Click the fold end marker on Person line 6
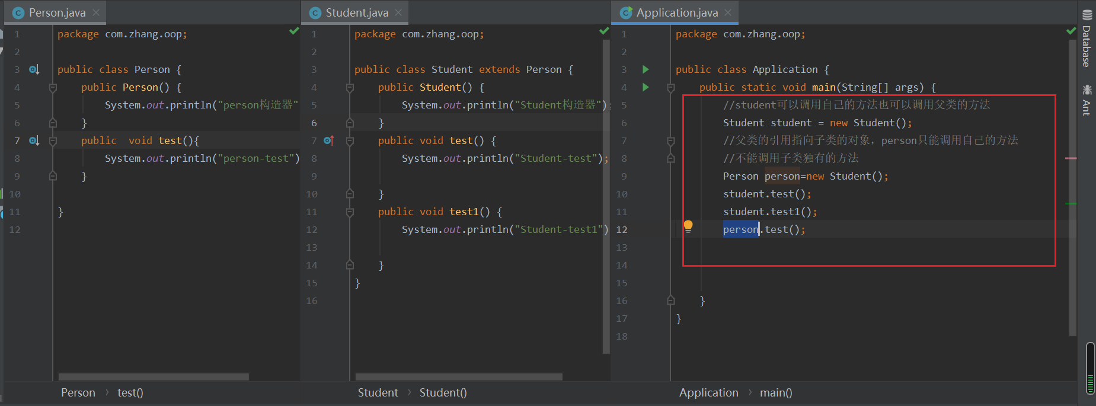Image resolution: width=1096 pixels, height=406 pixels. (x=53, y=123)
